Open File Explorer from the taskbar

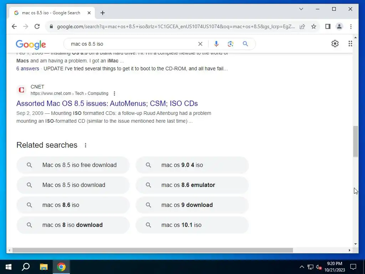point(43,267)
